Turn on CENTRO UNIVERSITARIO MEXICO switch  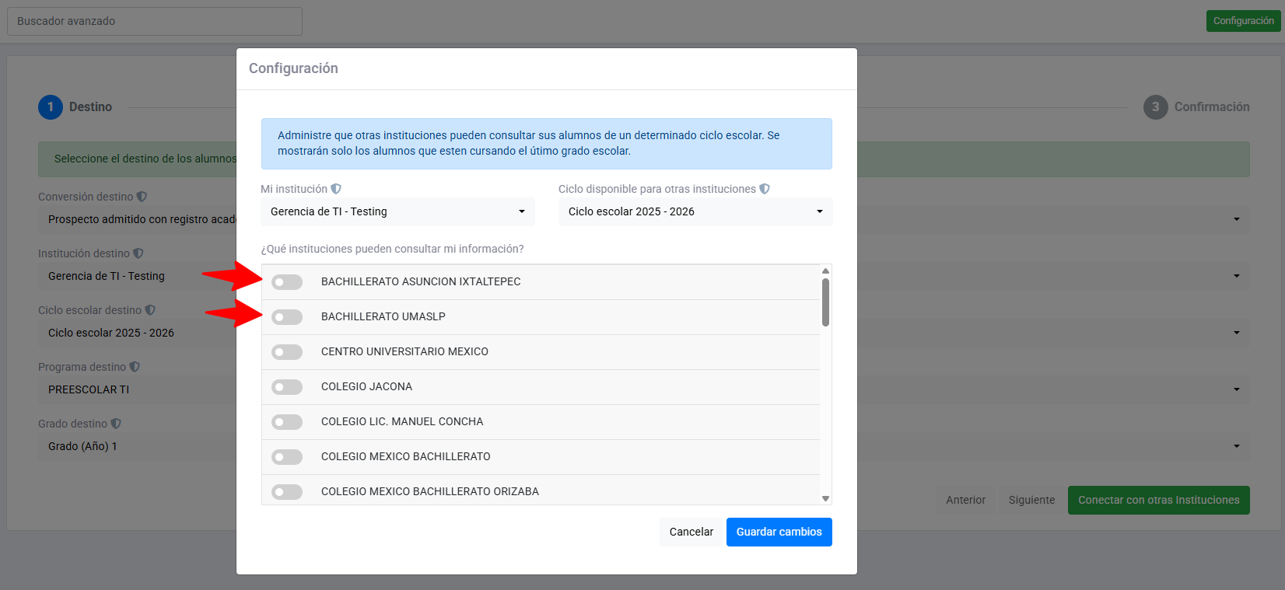pyautogui.click(x=287, y=352)
